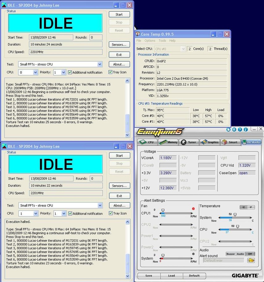Expand the Test dropdown in CPU 0 SP2004 window
The height and width of the screenshot is (282, 264).
100,64
